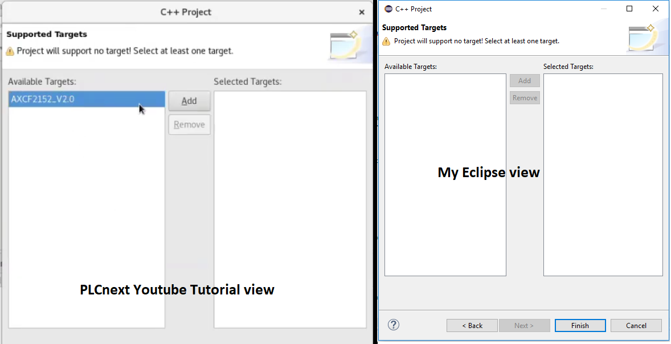
Task: Click the Eclipse dialog's Selected Targets list box
Action: pos(603,175)
